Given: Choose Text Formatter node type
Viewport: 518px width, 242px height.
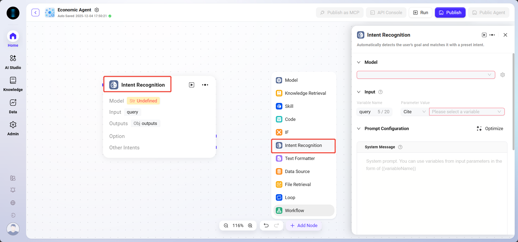Looking at the screenshot, I should click(x=300, y=158).
